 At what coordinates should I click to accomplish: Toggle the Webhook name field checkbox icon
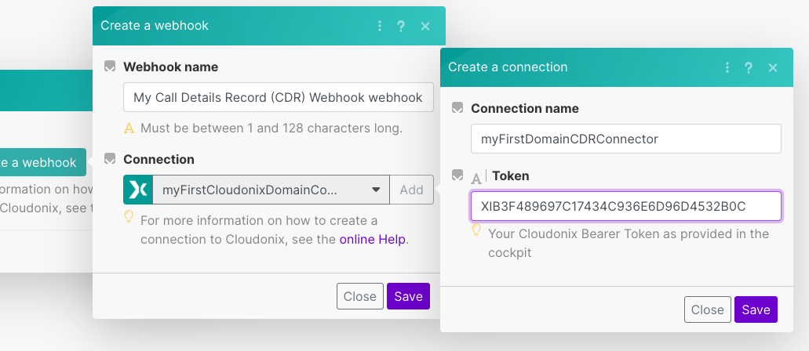(110, 67)
